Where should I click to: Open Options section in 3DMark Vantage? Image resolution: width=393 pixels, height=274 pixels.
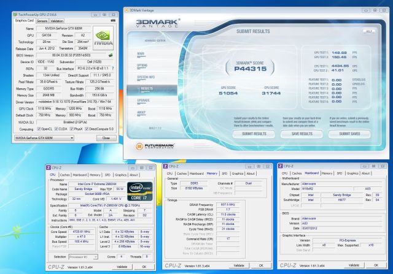coord(142,66)
